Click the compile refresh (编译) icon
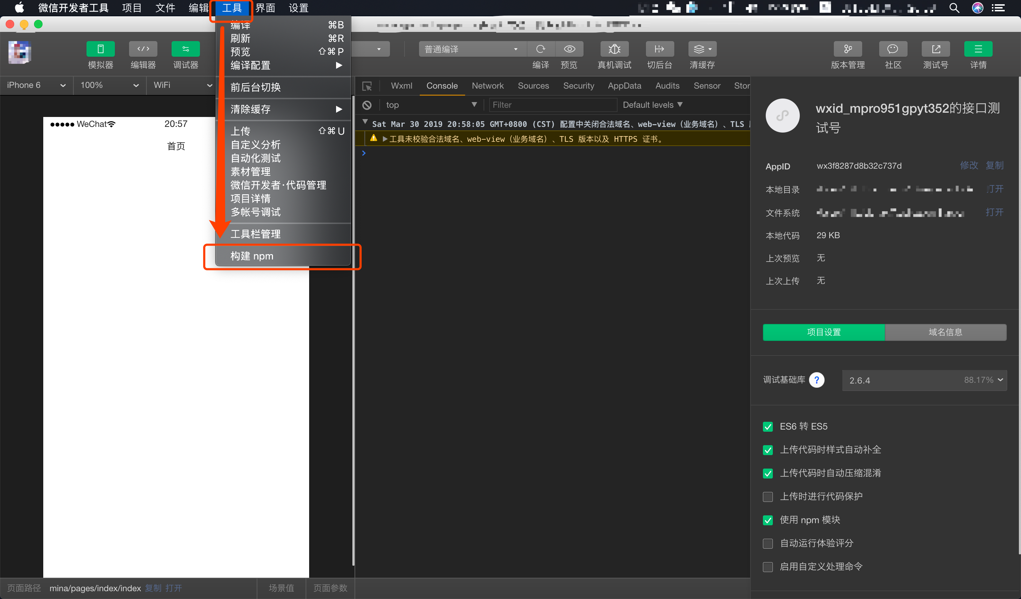The image size is (1021, 599). tap(541, 49)
